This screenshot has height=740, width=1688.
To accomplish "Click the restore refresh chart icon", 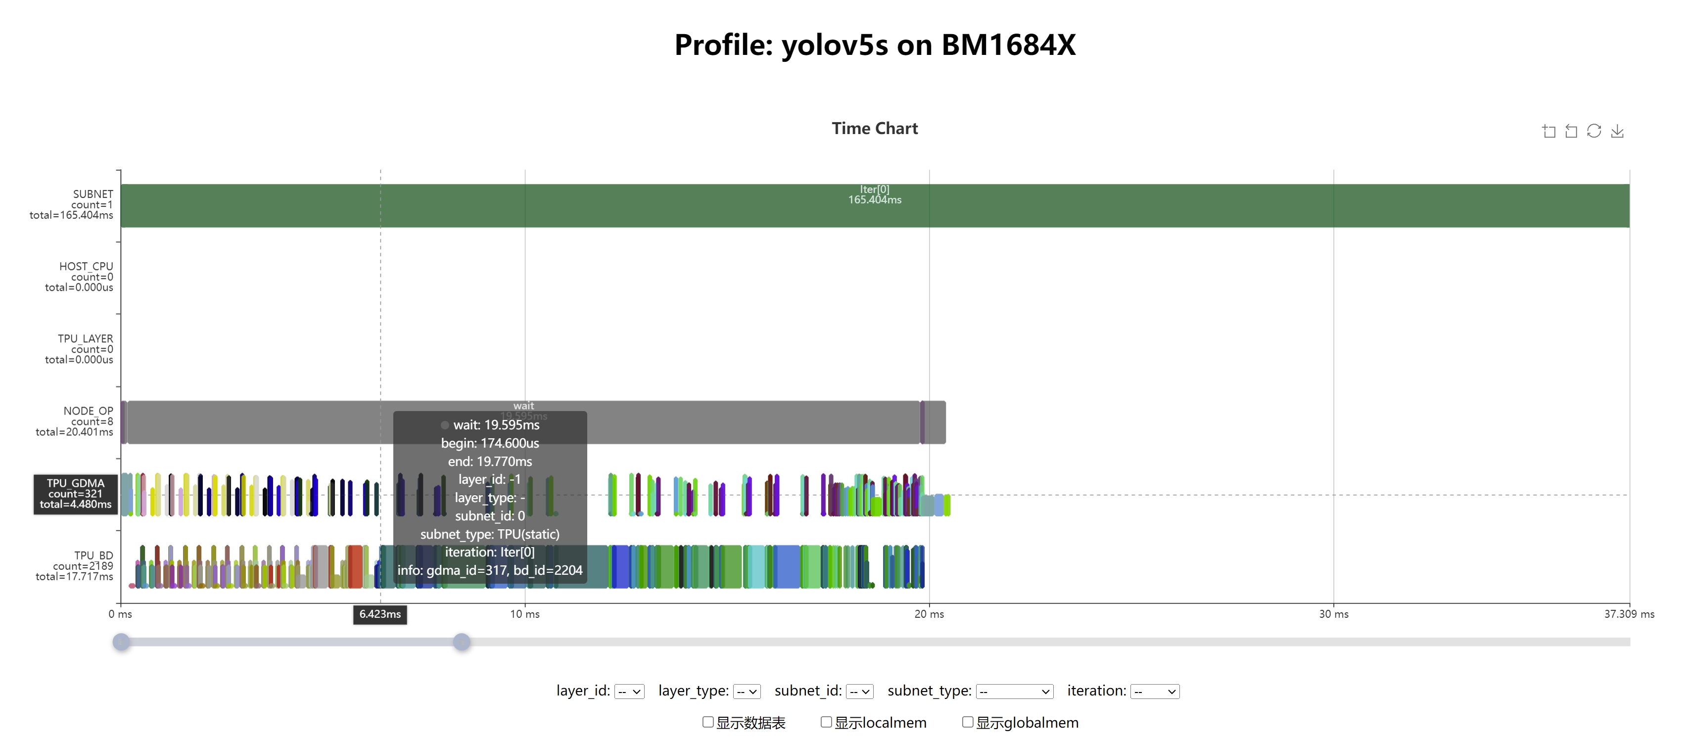I will (1594, 131).
